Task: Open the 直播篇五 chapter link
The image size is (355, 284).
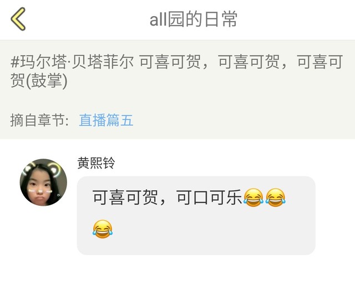Action: [106, 120]
